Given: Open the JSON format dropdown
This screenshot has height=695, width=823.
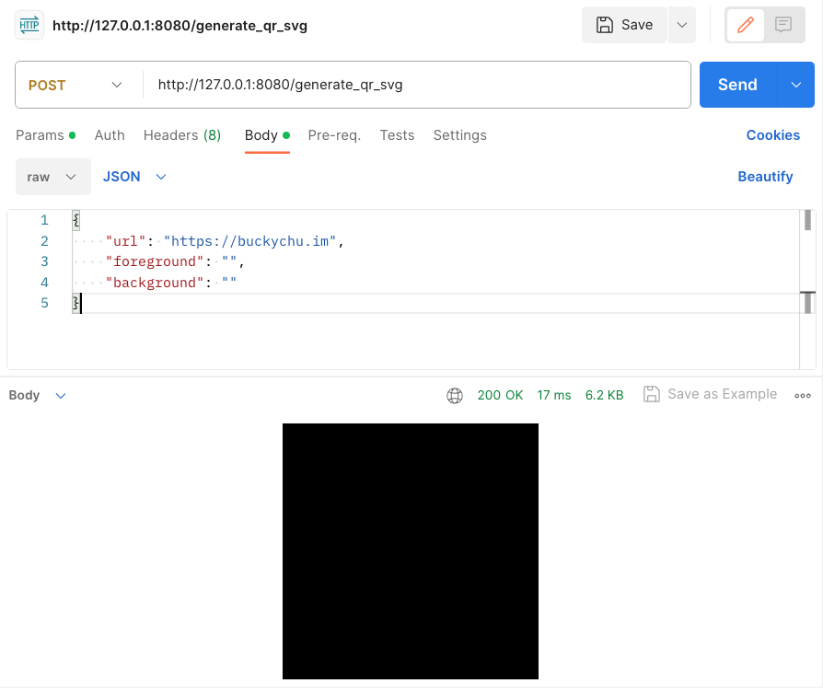Looking at the screenshot, I should [134, 177].
